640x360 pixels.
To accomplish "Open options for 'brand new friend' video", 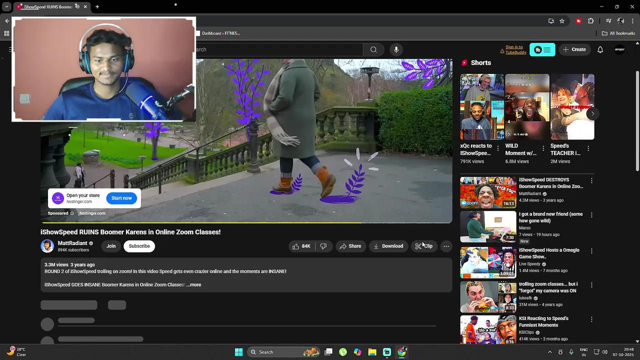I will point(591,215).
